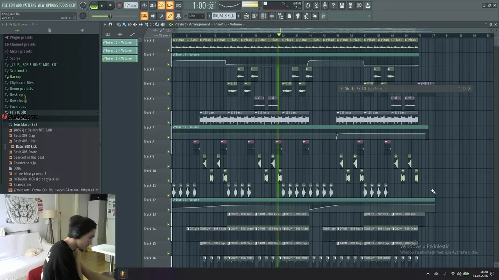Save the project with floppy icon
499x280 pixels.
[x=342, y=5]
